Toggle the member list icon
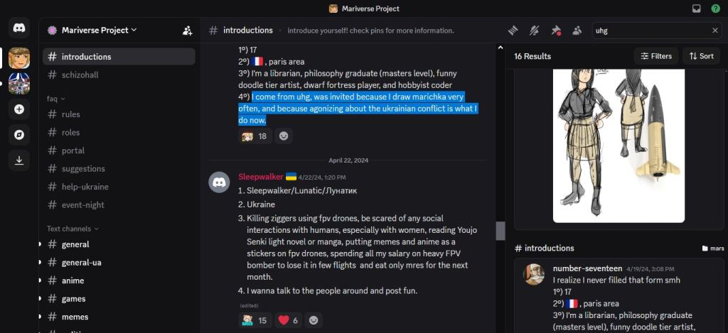Image resolution: width=728 pixels, height=333 pixels. [x=577, y=31]
